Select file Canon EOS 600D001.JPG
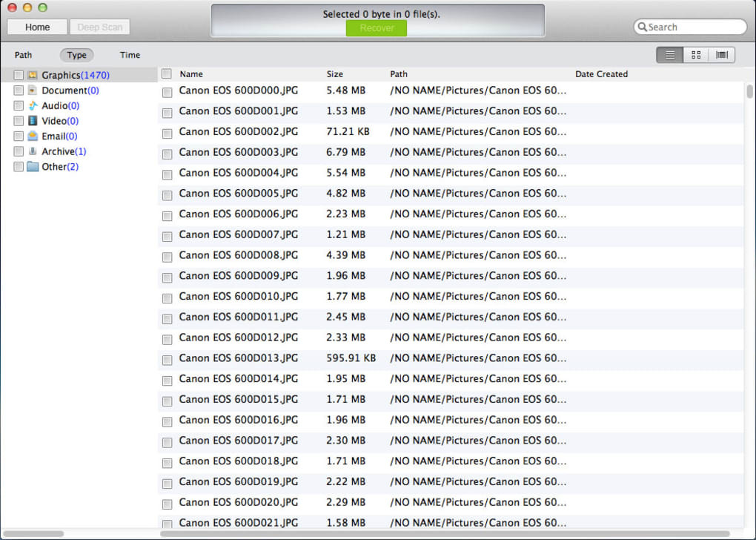Viewport: 756px width, 540px height. (238, 111)
